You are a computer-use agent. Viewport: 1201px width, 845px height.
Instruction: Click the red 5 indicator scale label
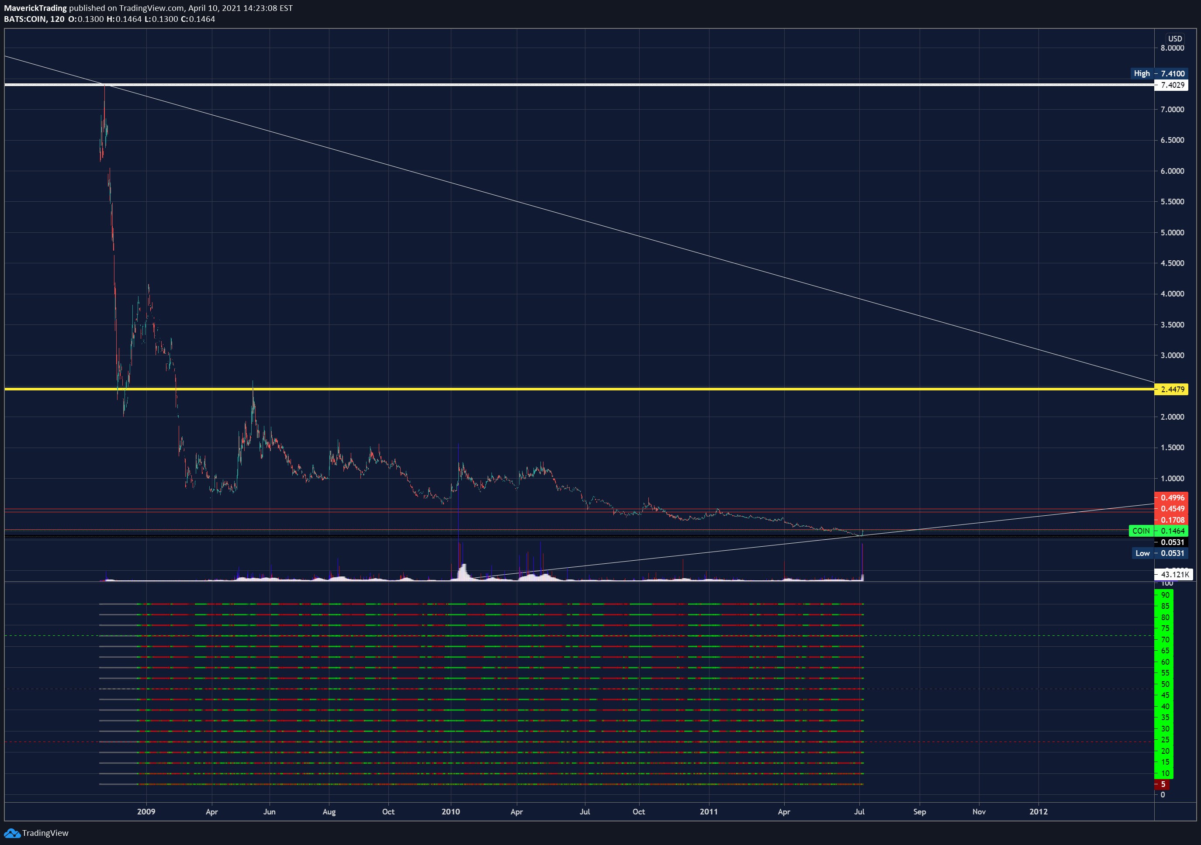point(1162,784)
